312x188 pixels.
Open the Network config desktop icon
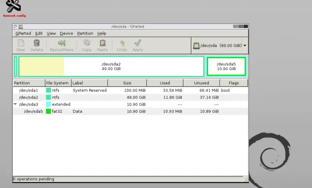click(14, 8)
